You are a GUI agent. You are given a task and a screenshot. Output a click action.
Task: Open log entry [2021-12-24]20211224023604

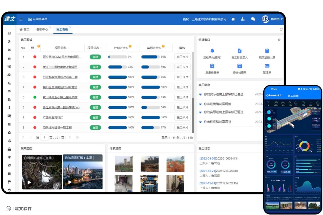(x=219, y=171)
